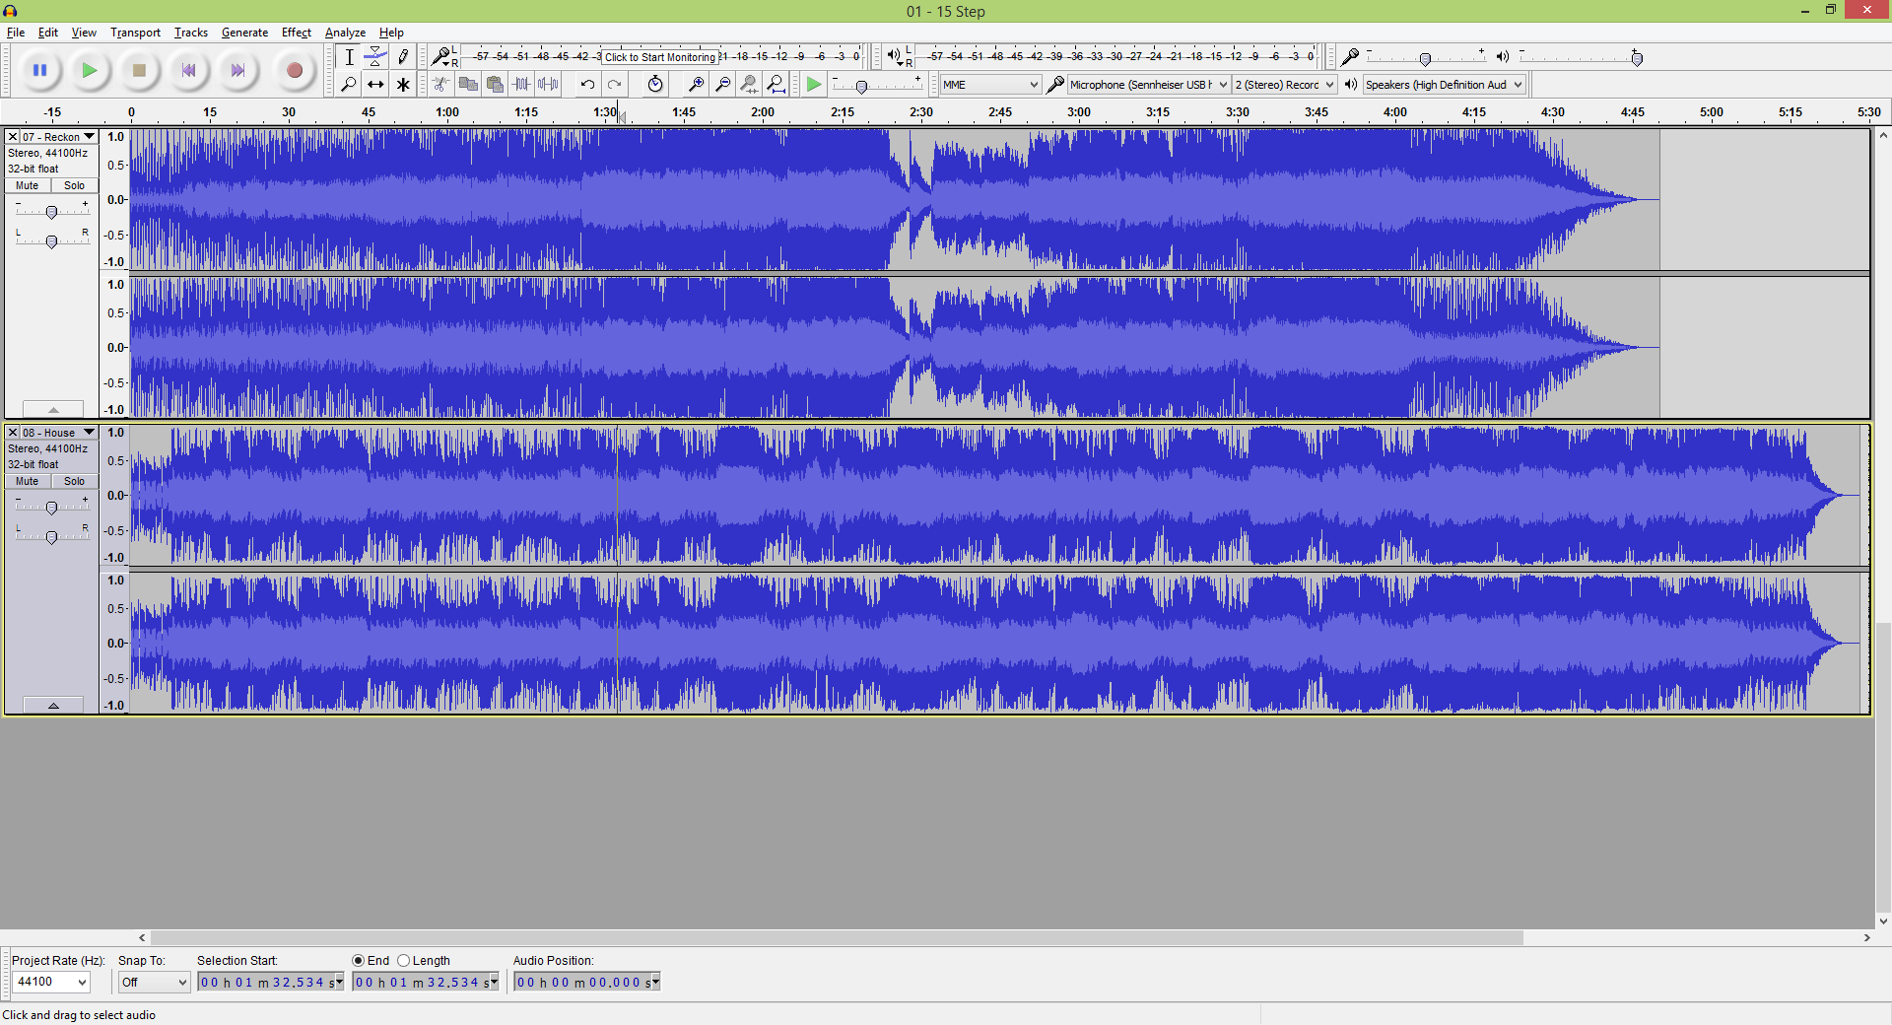
Task: Select the Multi-Tool asterisk icon
Action: tap(403, 85)
